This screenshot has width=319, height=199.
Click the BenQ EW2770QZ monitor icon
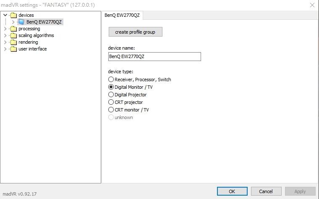(21, 22)
